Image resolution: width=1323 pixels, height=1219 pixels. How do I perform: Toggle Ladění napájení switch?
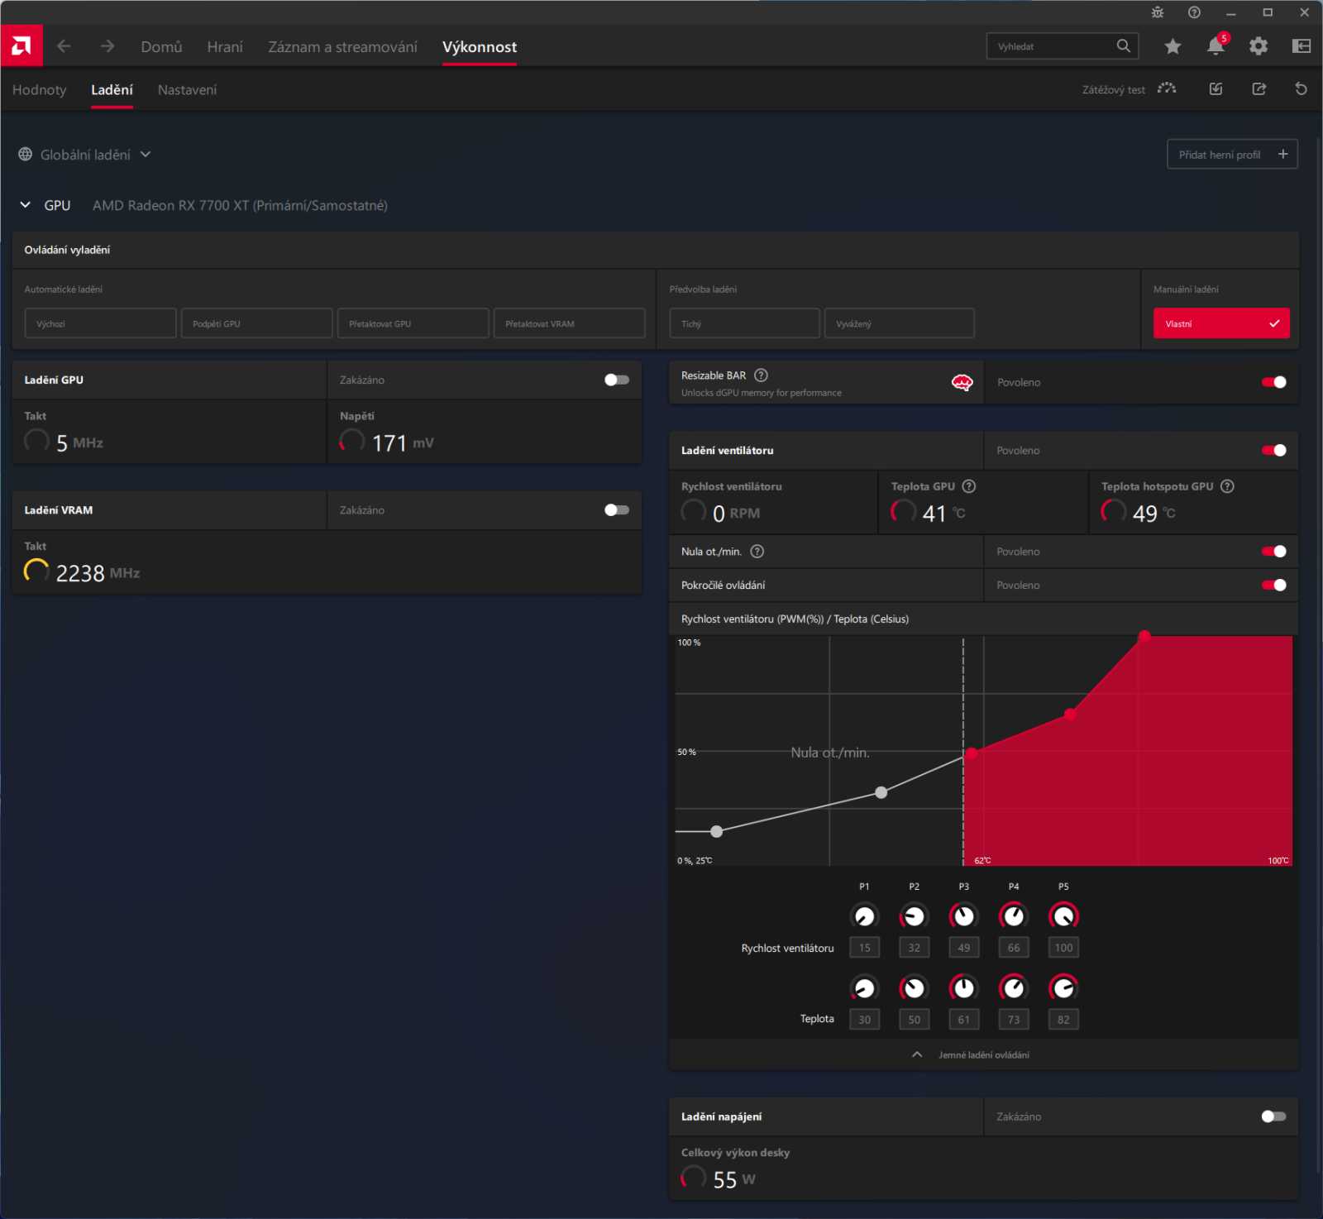click(x=1274, y=1116)
